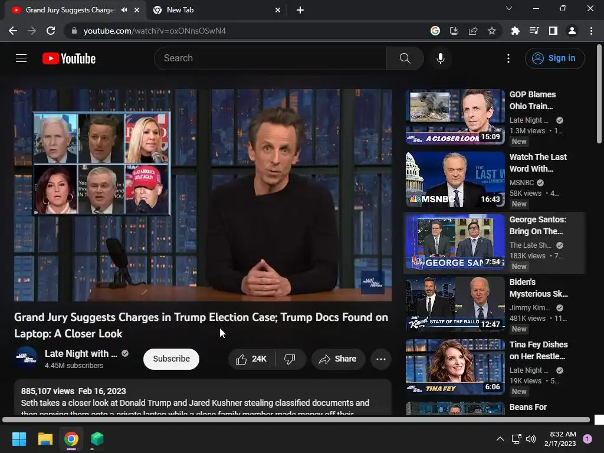Open a new browser tab with plus
Viewport: 604px width, 453px height.
coord(300,10)
